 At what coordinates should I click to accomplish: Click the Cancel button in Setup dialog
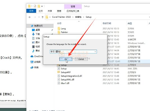tap(81, 59)
